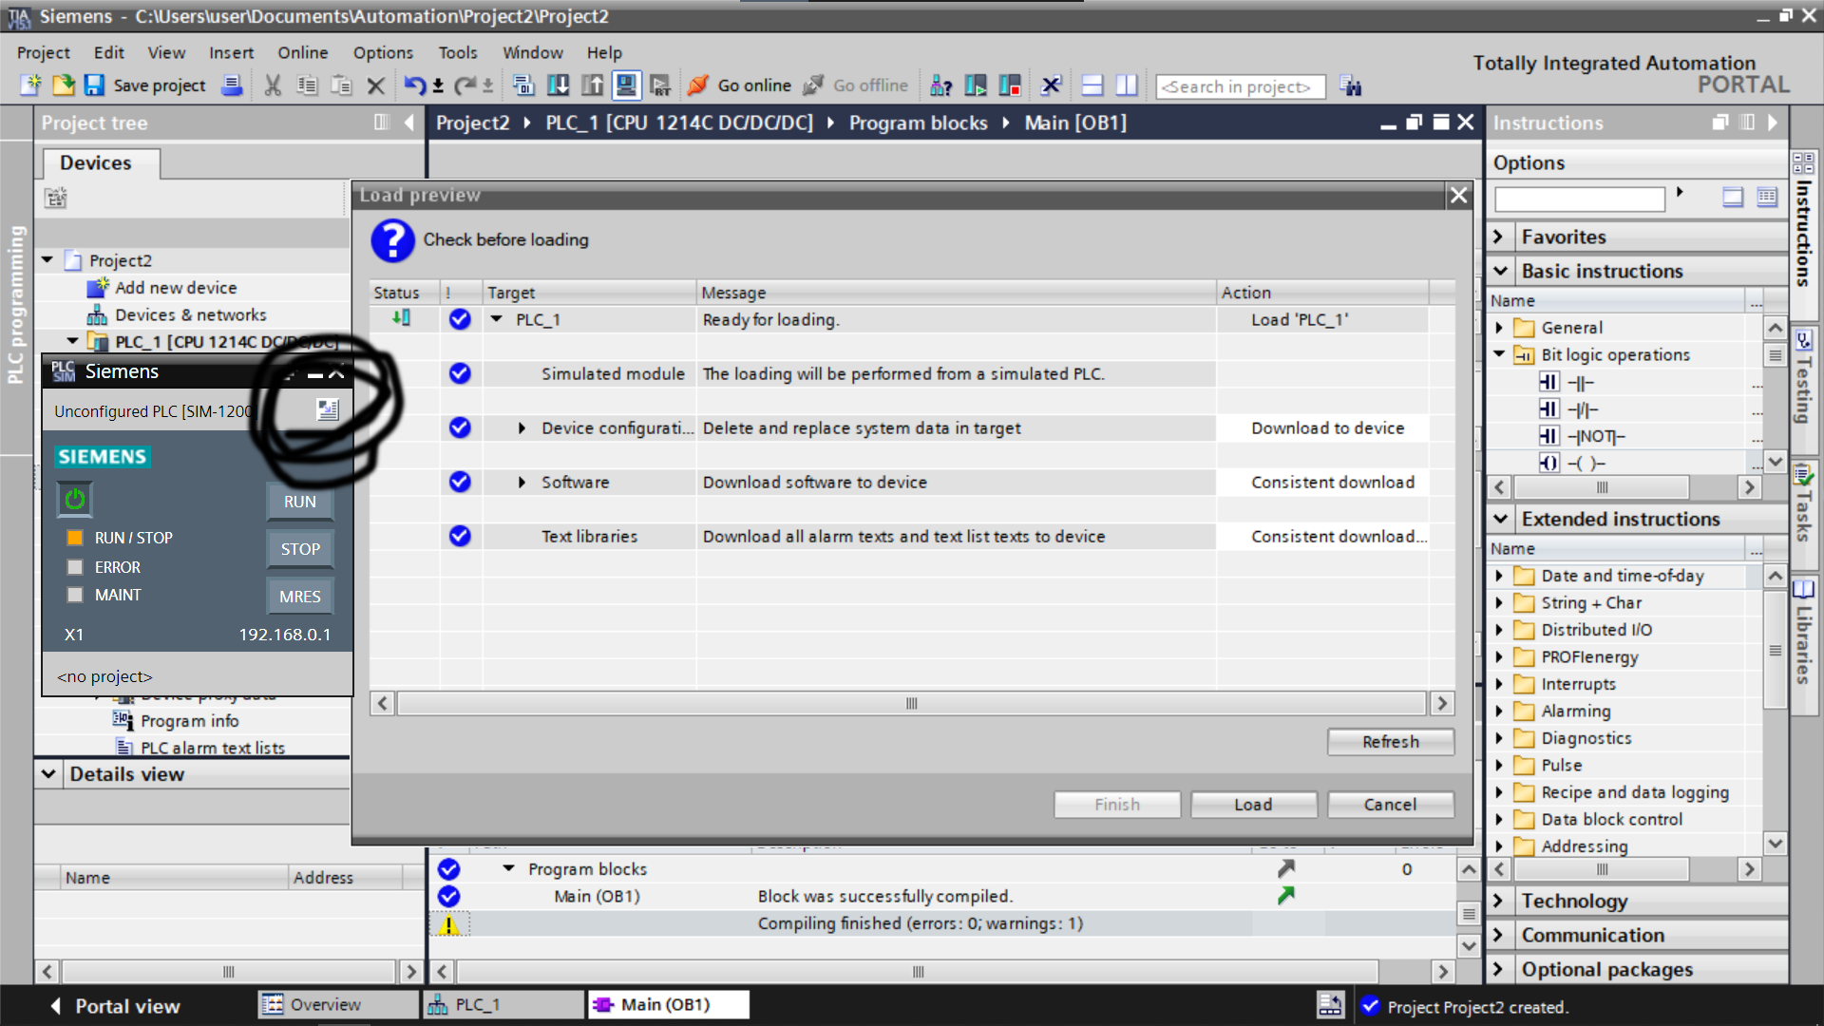This screenshot has width=1824, height=1026.
Task: Click PLCSIM switch to project view icon
Action: [x=328, y=409]
